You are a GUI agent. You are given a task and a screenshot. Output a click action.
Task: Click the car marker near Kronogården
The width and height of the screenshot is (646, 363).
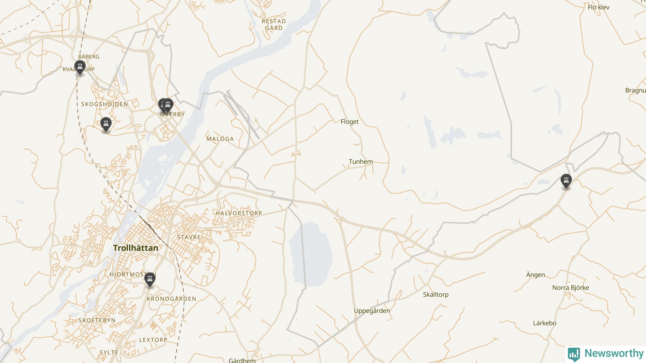click(150, 279)
